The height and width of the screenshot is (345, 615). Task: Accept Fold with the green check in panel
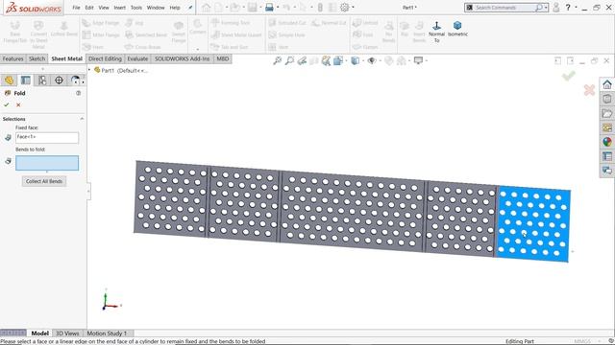tap(7, 104)
